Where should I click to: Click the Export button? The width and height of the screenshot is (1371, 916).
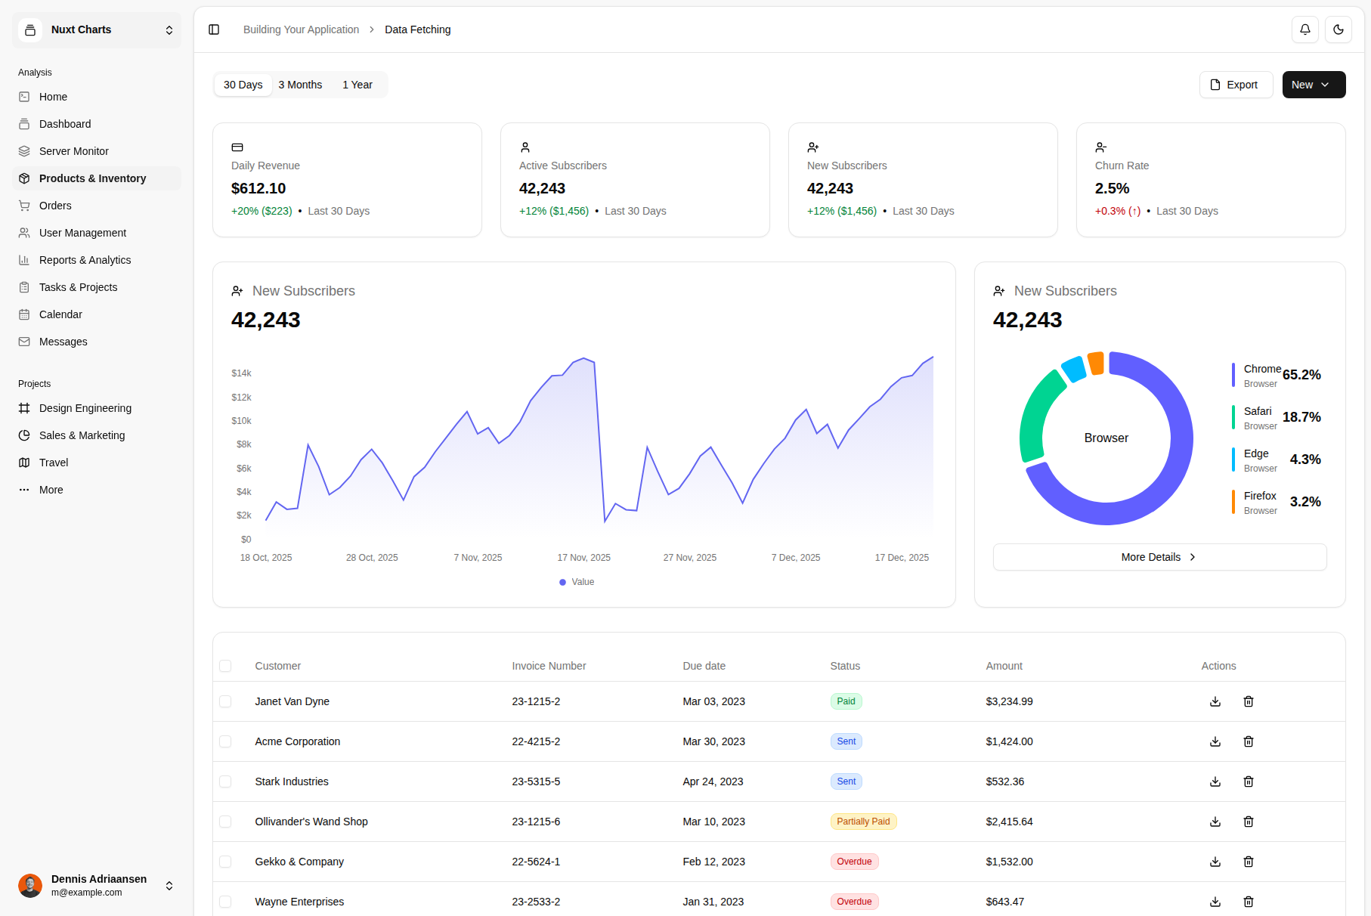pyautogui.click(x=1235, y=85)
